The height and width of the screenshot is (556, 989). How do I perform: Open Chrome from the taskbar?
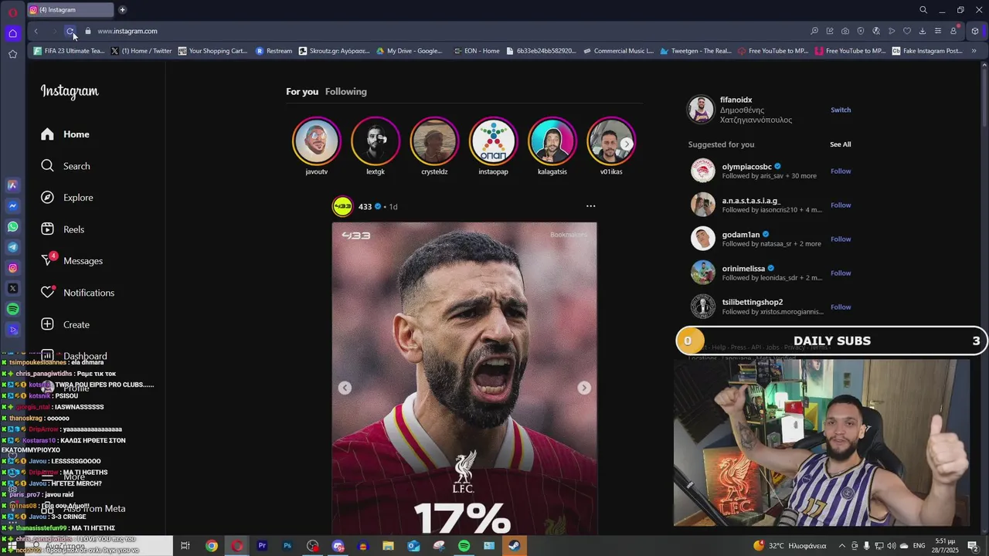pos(211,546)
